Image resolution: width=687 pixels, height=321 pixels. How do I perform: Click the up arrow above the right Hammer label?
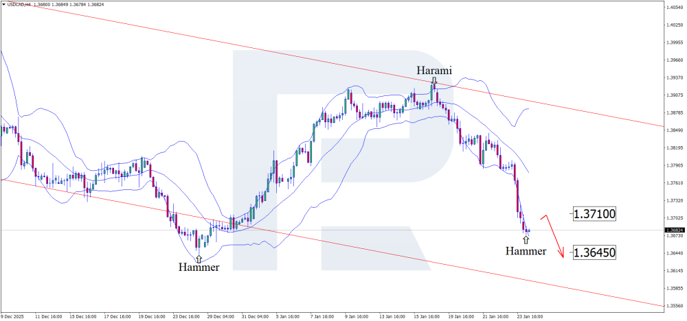(x=526, y=241)
